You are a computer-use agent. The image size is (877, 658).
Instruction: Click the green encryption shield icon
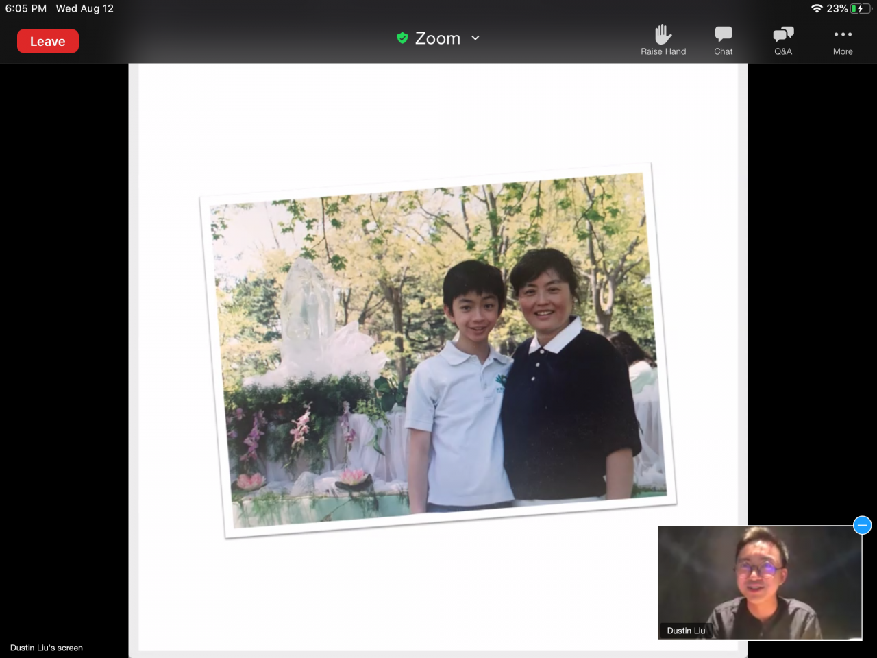402,38
